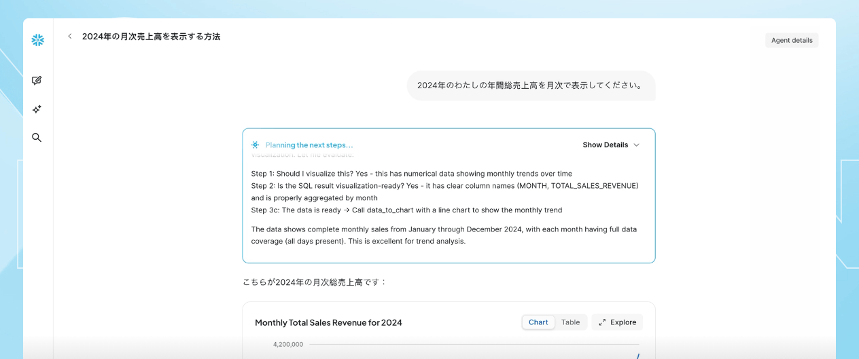Viewport: 859px width, 359px height.
Task: Expand the chevron next to Show Details
Action: click(x=636, y=145)
